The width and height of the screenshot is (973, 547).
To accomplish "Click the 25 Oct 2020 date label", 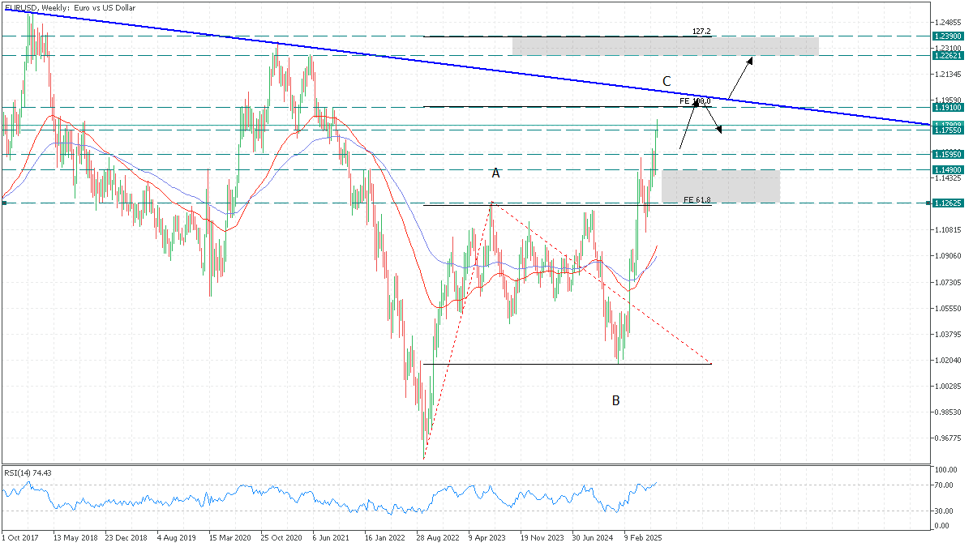I will (x=281, y=537).
